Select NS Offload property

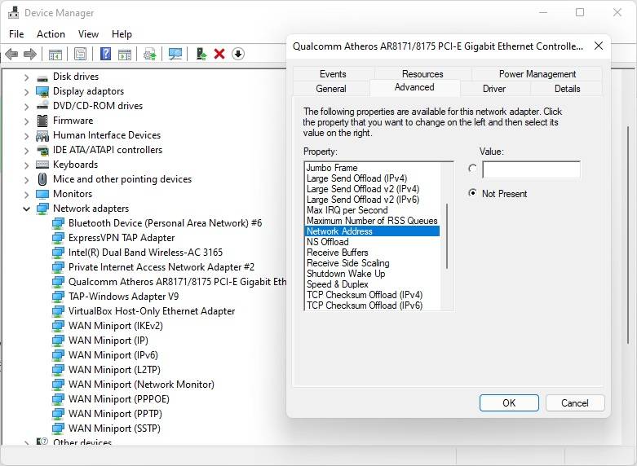pos(327,242)
